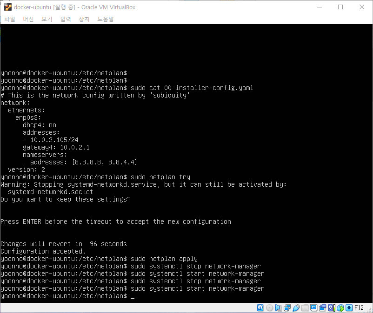The height and width of the screenshot is (313, 373).
Task: Click the VirtualBox icon in the title bar
Action: [8, 7]
